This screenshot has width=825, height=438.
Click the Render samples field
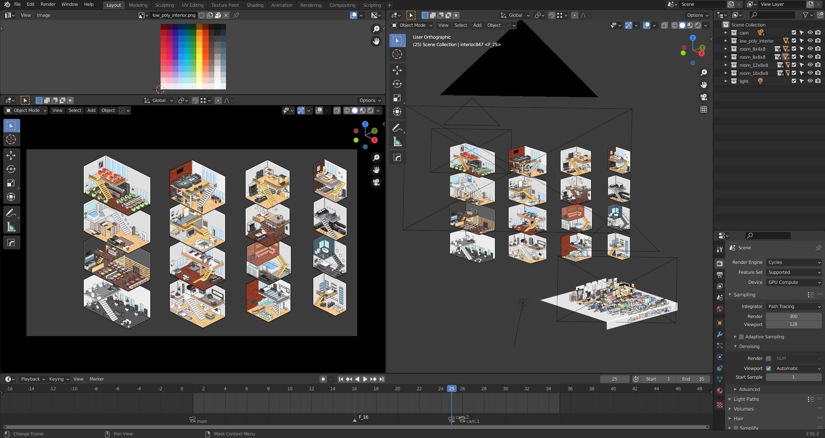point(793,316)
